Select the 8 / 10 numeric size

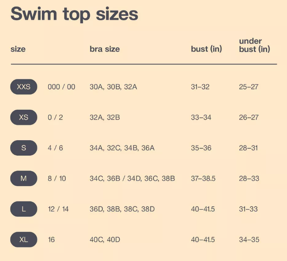coord(57,179)
